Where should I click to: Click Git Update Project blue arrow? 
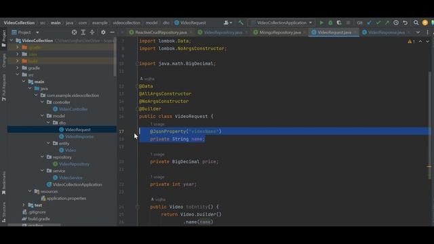369,22
